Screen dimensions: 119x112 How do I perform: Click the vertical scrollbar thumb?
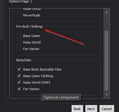click(106, 61)
